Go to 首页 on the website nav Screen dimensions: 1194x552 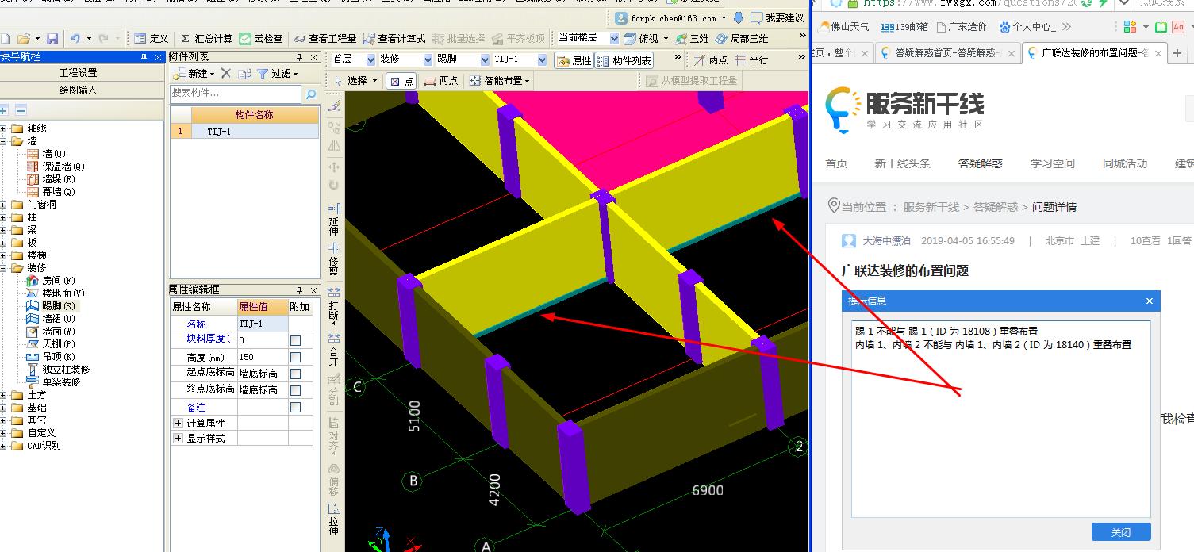click(x=835, y=163)
